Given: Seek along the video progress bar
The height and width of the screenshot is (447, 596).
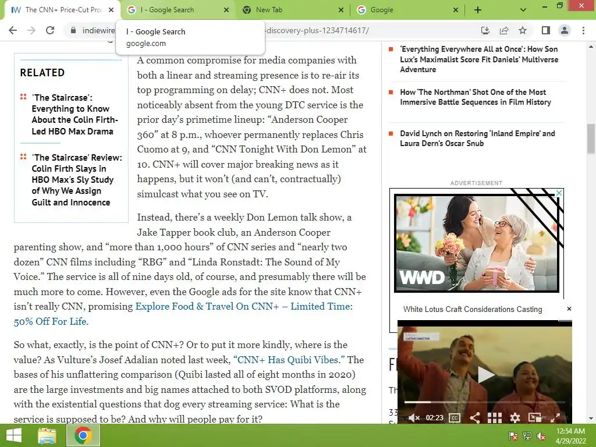Looking at the screenshot, I should (x=485, y=402).
